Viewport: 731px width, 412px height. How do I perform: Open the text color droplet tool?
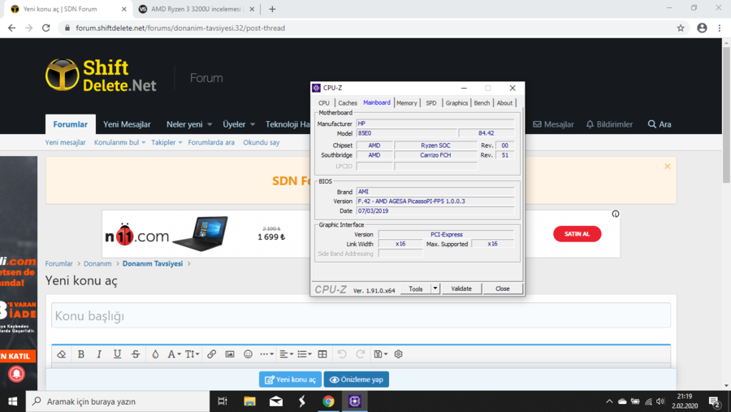tap(155, 354)
